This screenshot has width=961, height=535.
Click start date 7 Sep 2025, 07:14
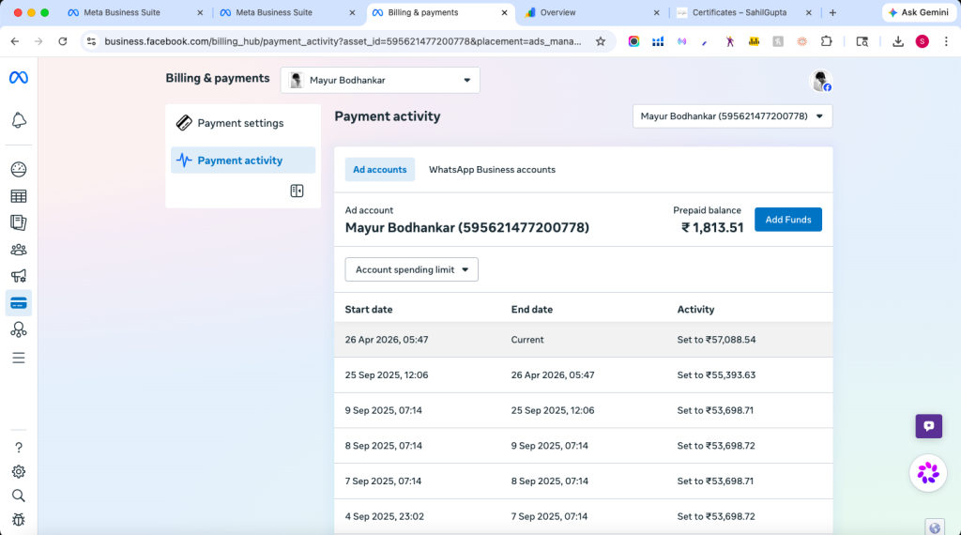(383, 481)
